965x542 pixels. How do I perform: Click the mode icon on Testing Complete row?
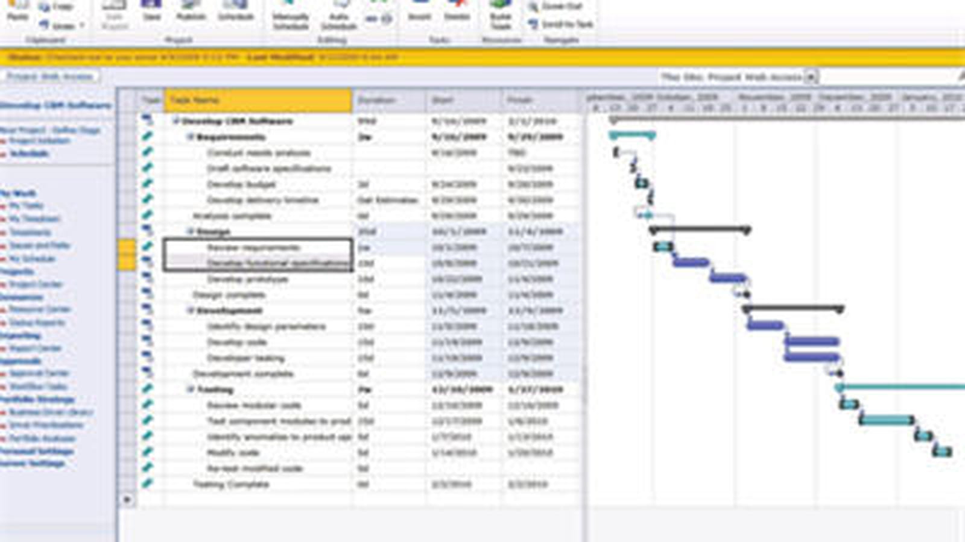pos(147,483)
